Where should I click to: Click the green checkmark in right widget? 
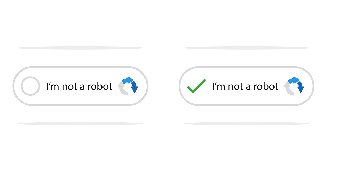point(196,86)
